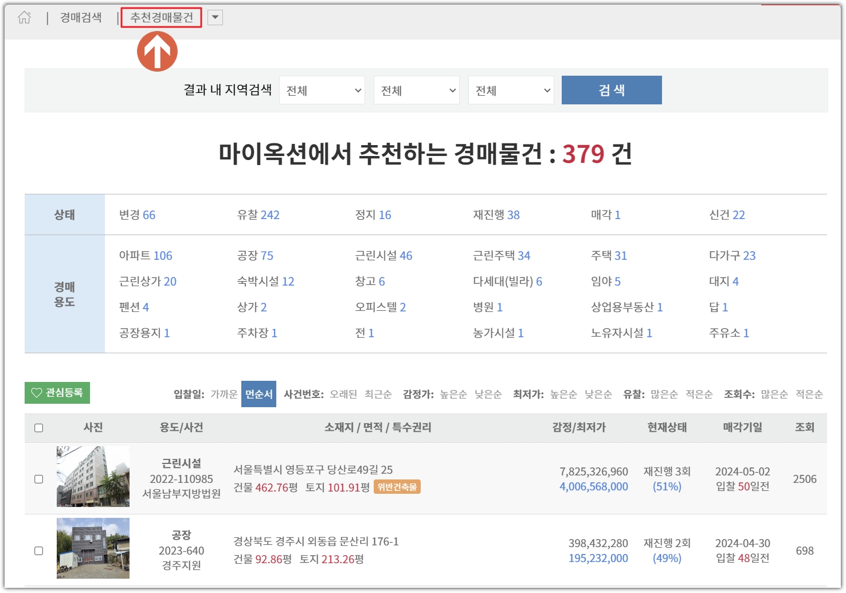846x593 pixels.
Task: Check the checkbox for listing 2023-640
Action: coord(38,549)
